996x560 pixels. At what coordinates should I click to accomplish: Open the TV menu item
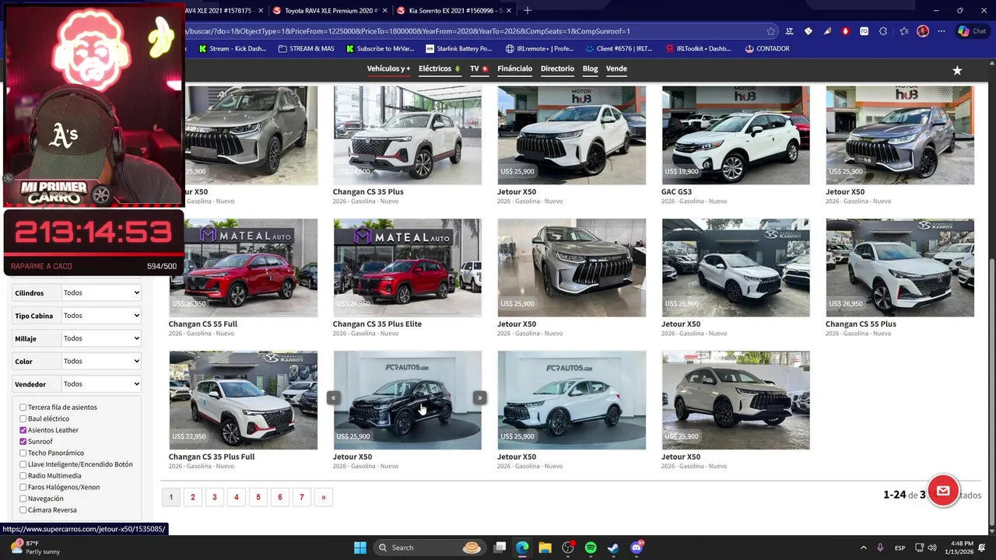point(479,68)
